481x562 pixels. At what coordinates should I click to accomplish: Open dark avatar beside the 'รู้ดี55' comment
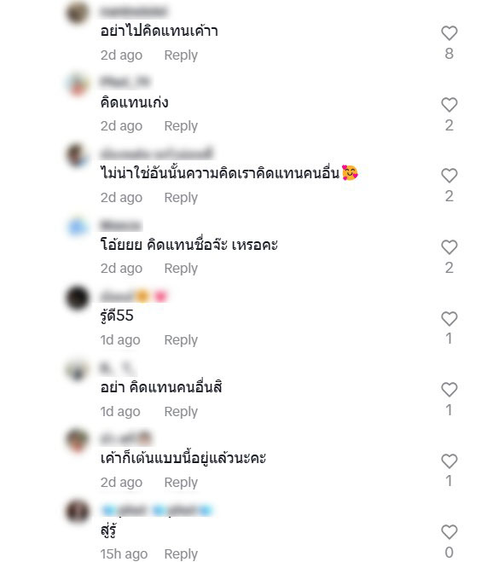point(77,298)
